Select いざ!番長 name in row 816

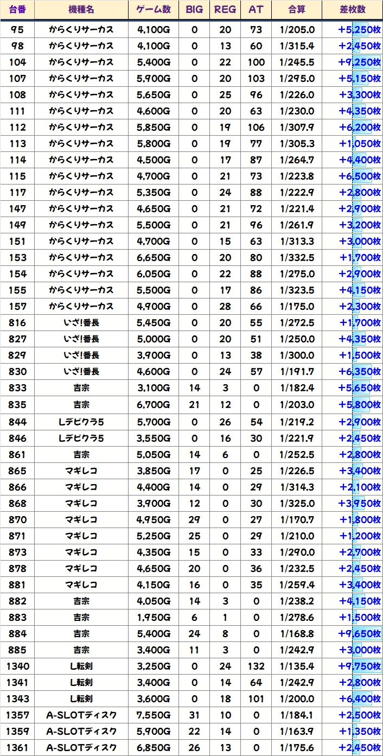coord(81,322)
